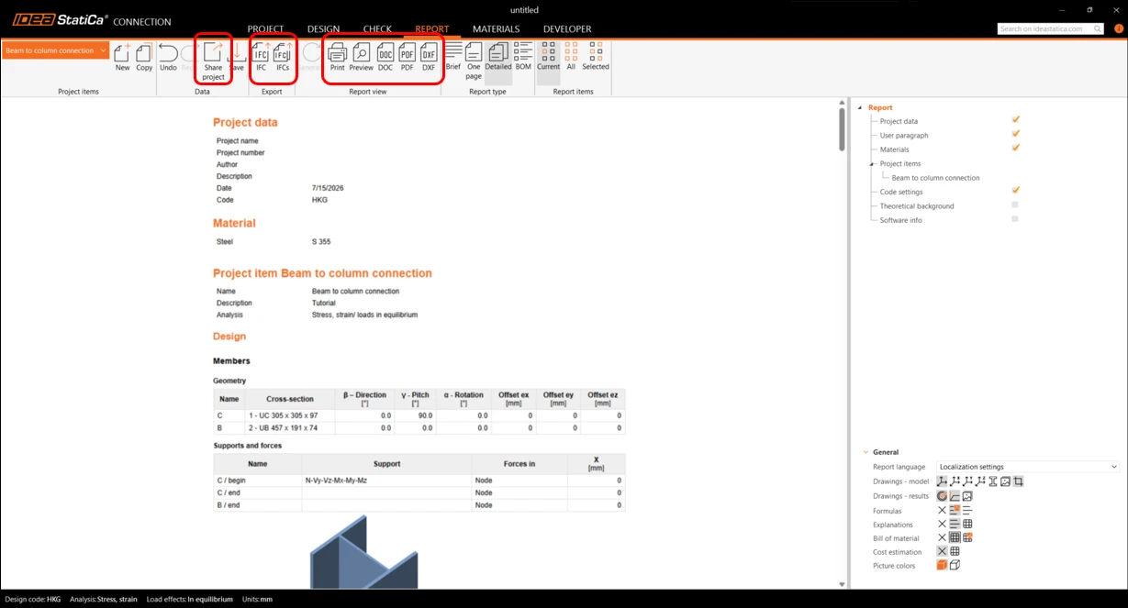
Task: Select Beam to column connection tree item
Action: click(x=935, y=178)
